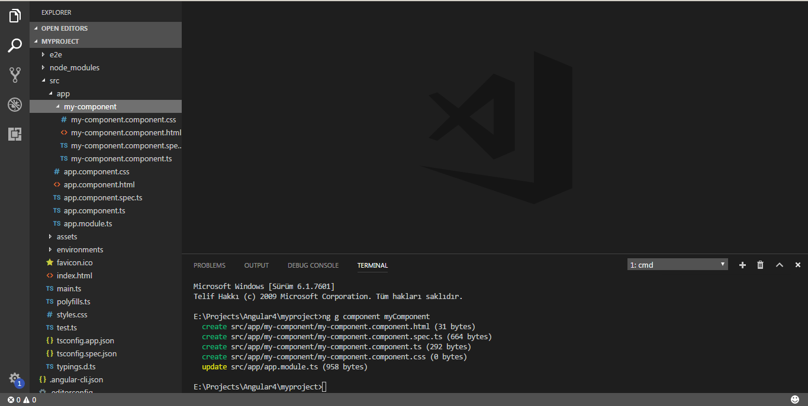
Task: Open my-component.component.ts file
Action: [x=105, y=158]
